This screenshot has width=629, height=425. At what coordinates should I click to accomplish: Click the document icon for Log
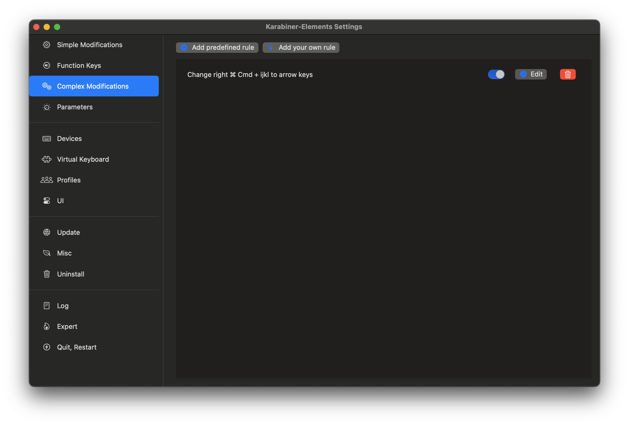tap(46, 306)
